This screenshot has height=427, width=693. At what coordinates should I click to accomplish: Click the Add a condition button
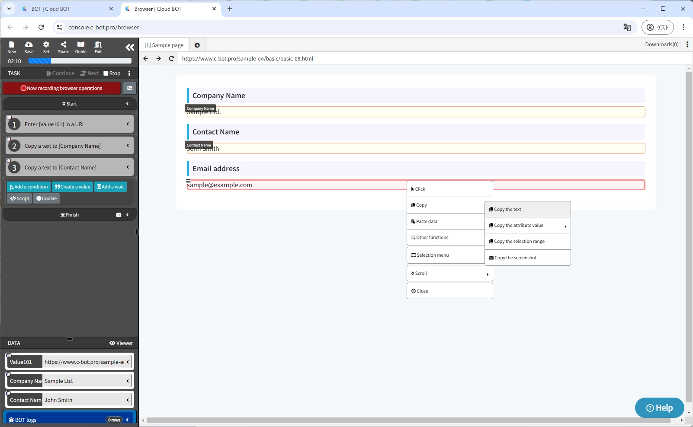click(x=29, y=187)
